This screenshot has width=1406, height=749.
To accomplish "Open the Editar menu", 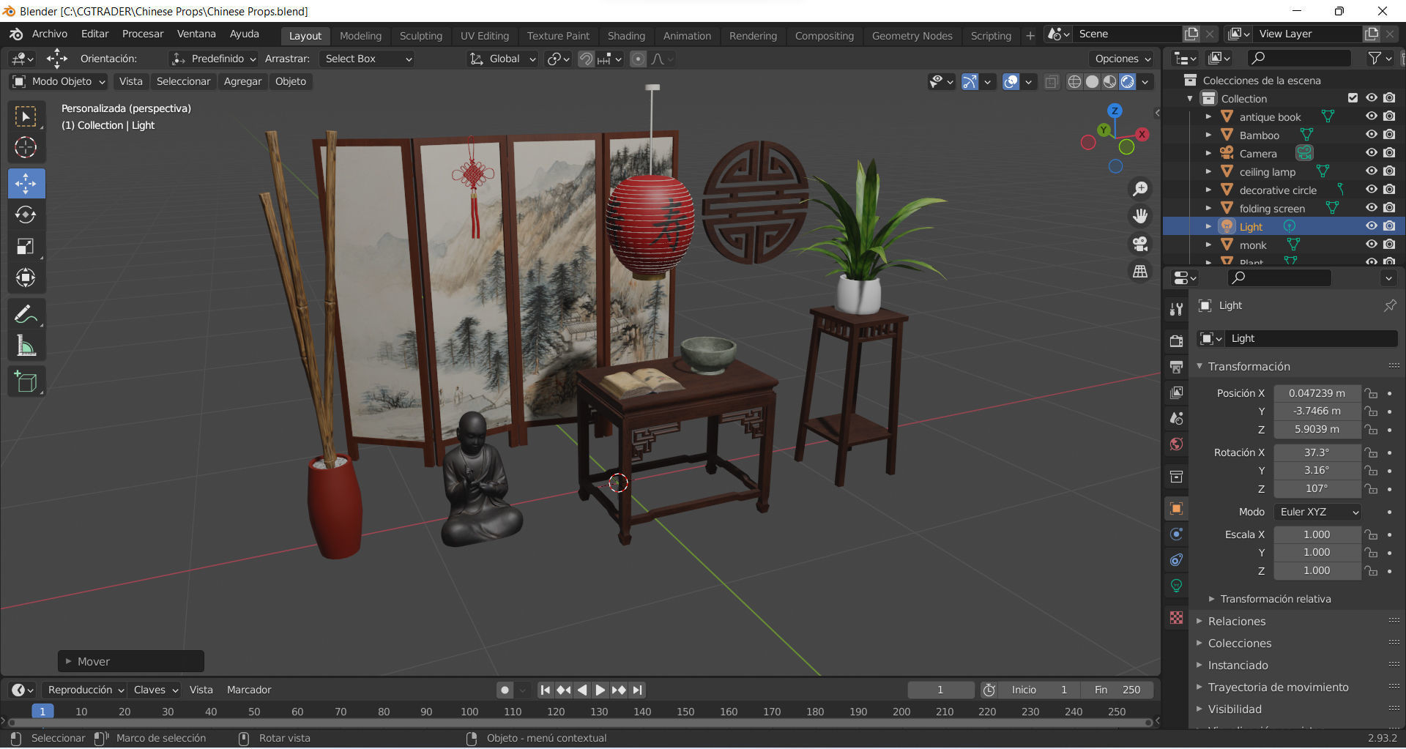I will coord(94,34).
